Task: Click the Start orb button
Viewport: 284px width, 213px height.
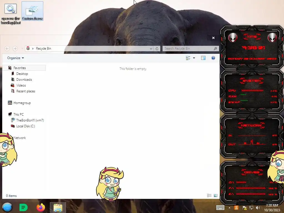Action: click(7, 207)
